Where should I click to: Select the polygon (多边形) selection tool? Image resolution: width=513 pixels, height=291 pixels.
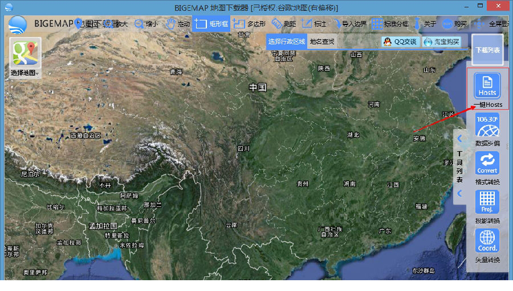tap(249, 24)
